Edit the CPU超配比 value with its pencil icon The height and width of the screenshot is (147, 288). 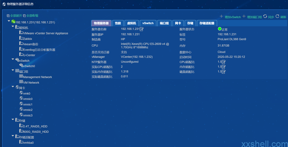(224, 62)
